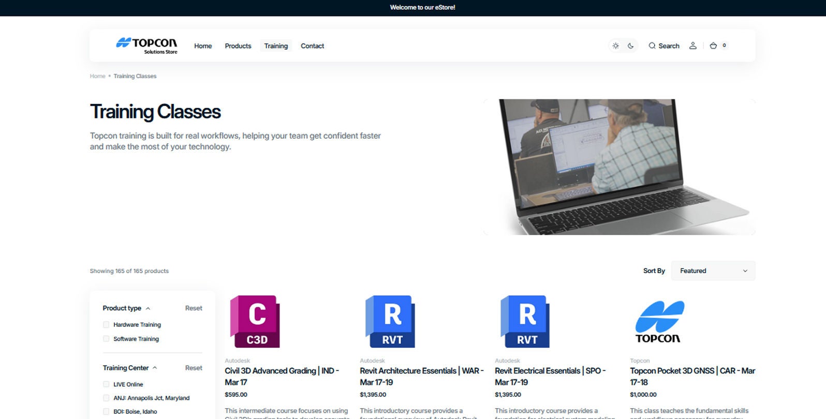Viewport: 826px width, 419px height.
Task: Click the Home breadcrumb link
Action: point(97,76)
